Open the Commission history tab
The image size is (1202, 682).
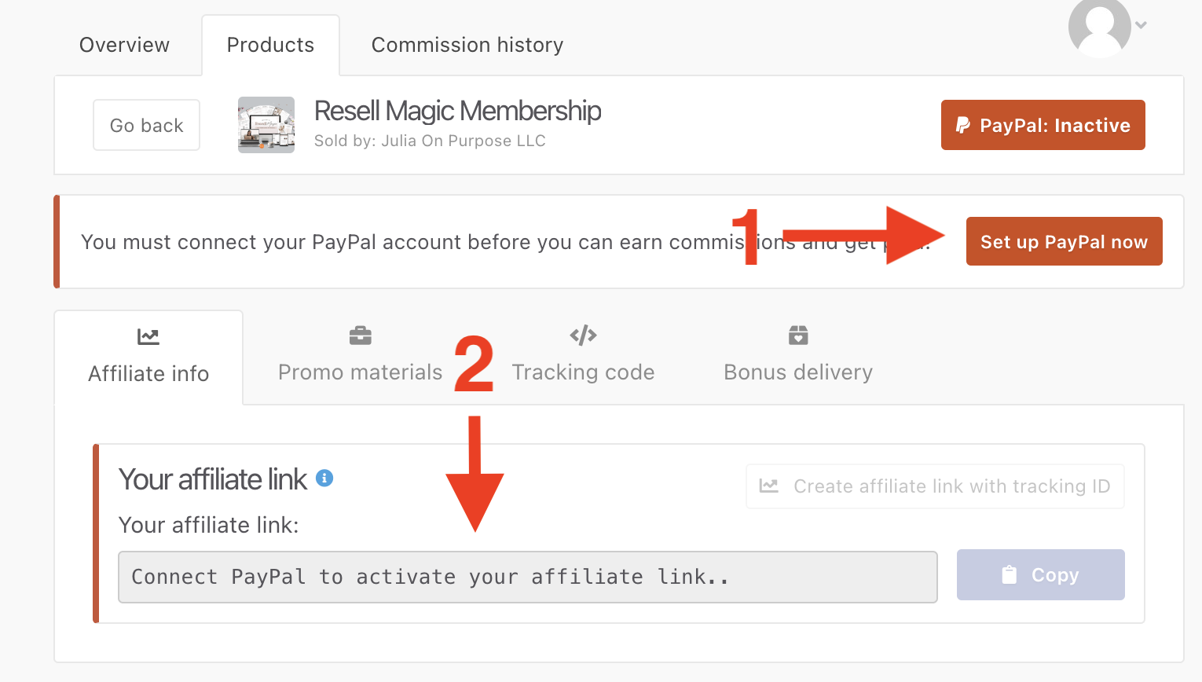point(467,45)
